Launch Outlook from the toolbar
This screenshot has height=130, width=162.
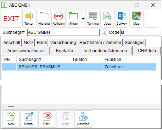click(x=122, y=19)
